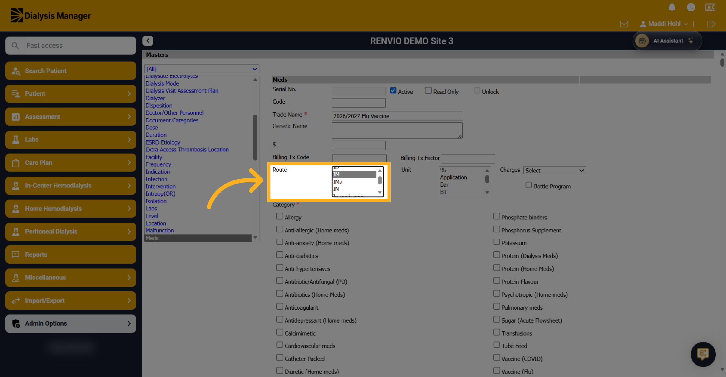Open the [All] masters filter dropdown
Image resolution: width=726 pixels, height=377 pixels.
(201, 69)
